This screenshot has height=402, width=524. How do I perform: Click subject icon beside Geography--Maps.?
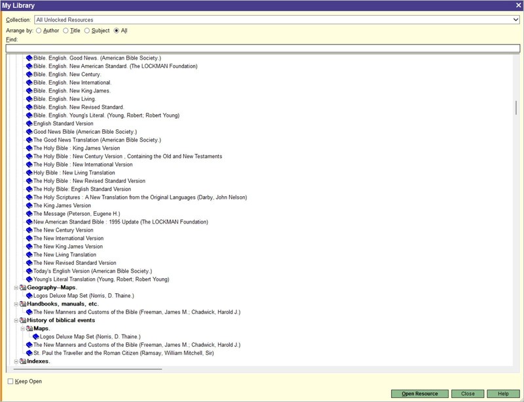pyautogui.click(x=23, y=287)
